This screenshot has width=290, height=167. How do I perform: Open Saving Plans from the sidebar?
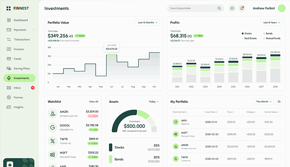point(21,69)
